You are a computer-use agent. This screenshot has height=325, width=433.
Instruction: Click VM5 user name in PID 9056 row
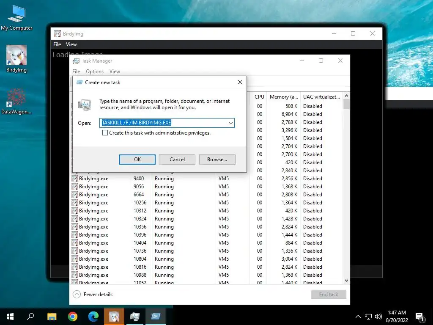click(x=224, y=187)
